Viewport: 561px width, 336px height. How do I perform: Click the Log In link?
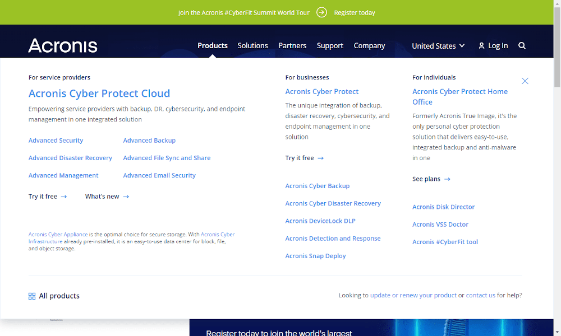pos(498,46)
